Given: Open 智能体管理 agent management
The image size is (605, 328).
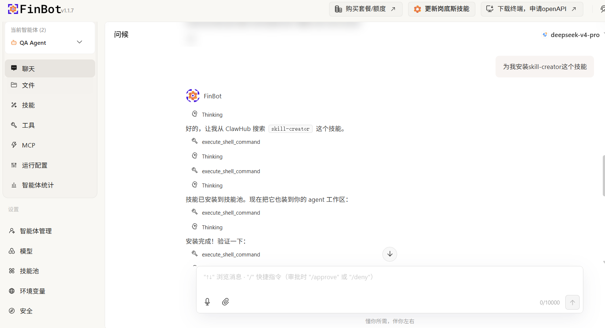Looking at the screenshot, I should pyautogui.click(x=50, y=231).
